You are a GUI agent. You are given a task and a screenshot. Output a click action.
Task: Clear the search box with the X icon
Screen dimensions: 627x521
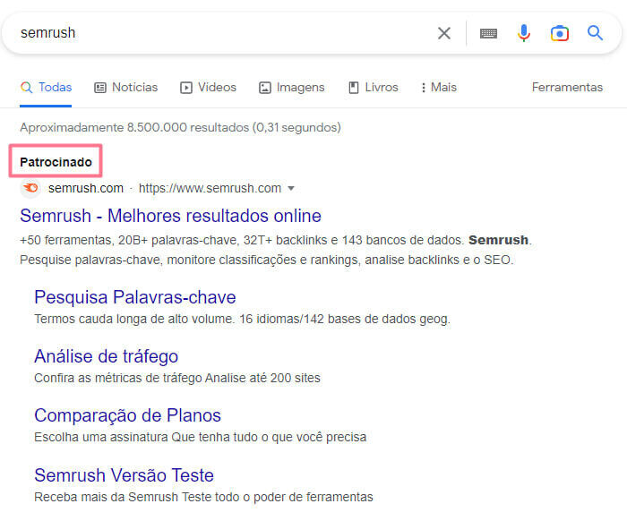point(444,33)
